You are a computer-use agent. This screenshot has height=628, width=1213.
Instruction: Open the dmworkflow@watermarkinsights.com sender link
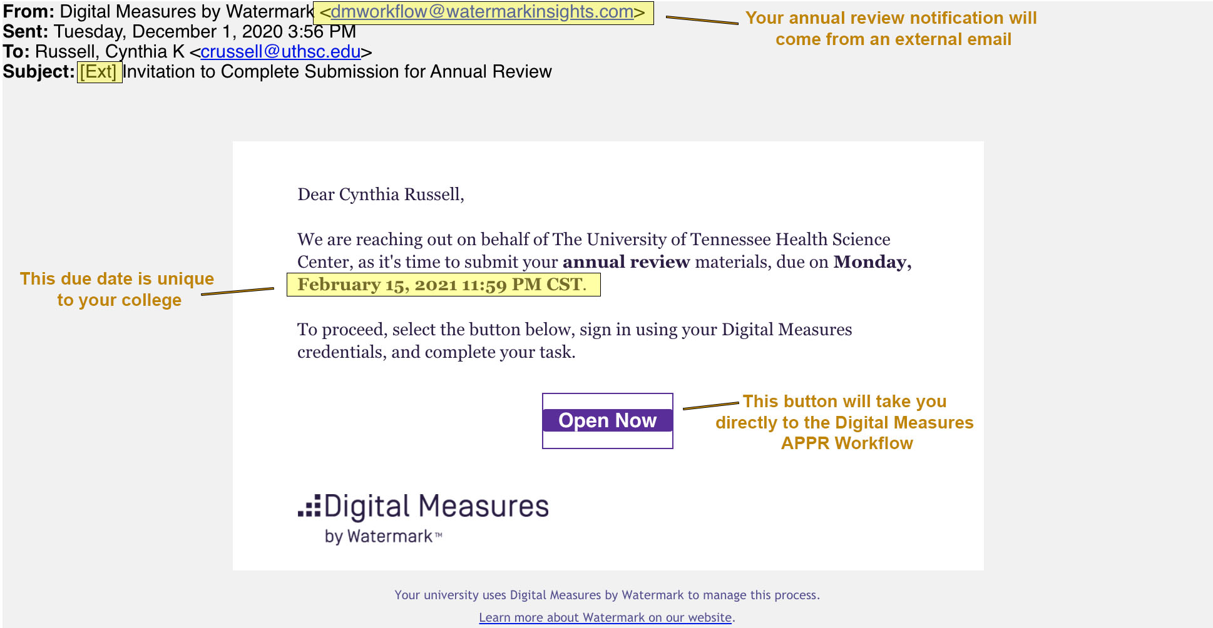point(482,12)
